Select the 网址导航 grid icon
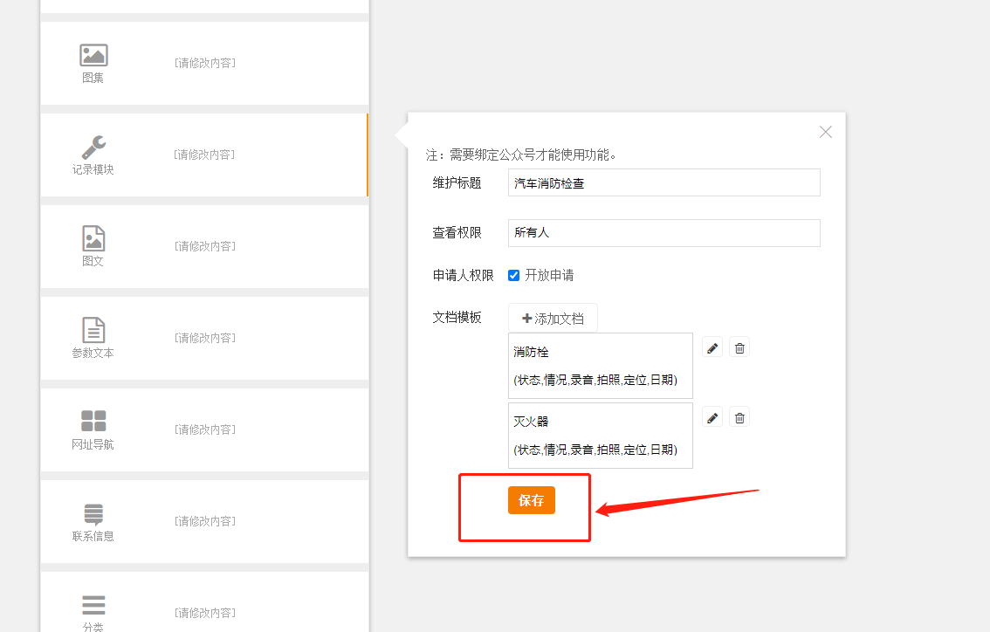The height and width of the screenshot is (632, 990). coord(93,421)
